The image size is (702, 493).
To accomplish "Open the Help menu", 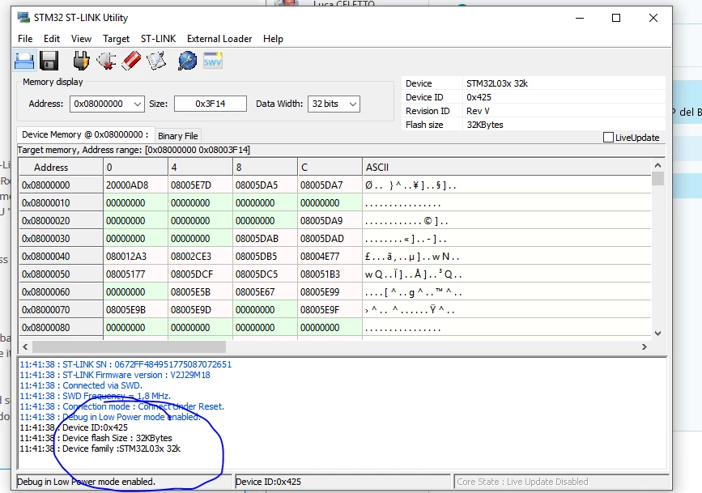I will [273, 39].
